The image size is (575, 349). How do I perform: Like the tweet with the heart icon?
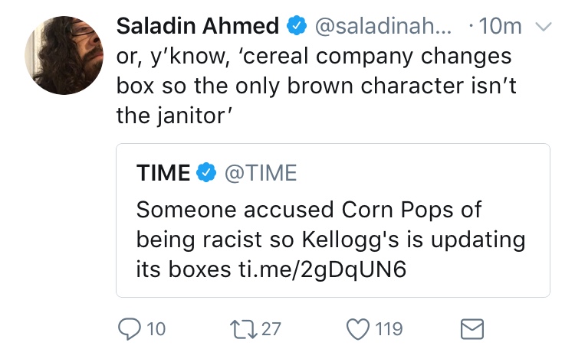tap(358, 329)
